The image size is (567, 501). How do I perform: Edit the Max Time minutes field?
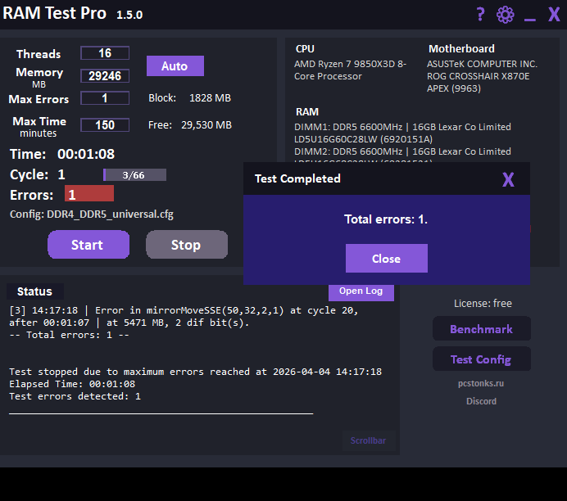(105, 125)
